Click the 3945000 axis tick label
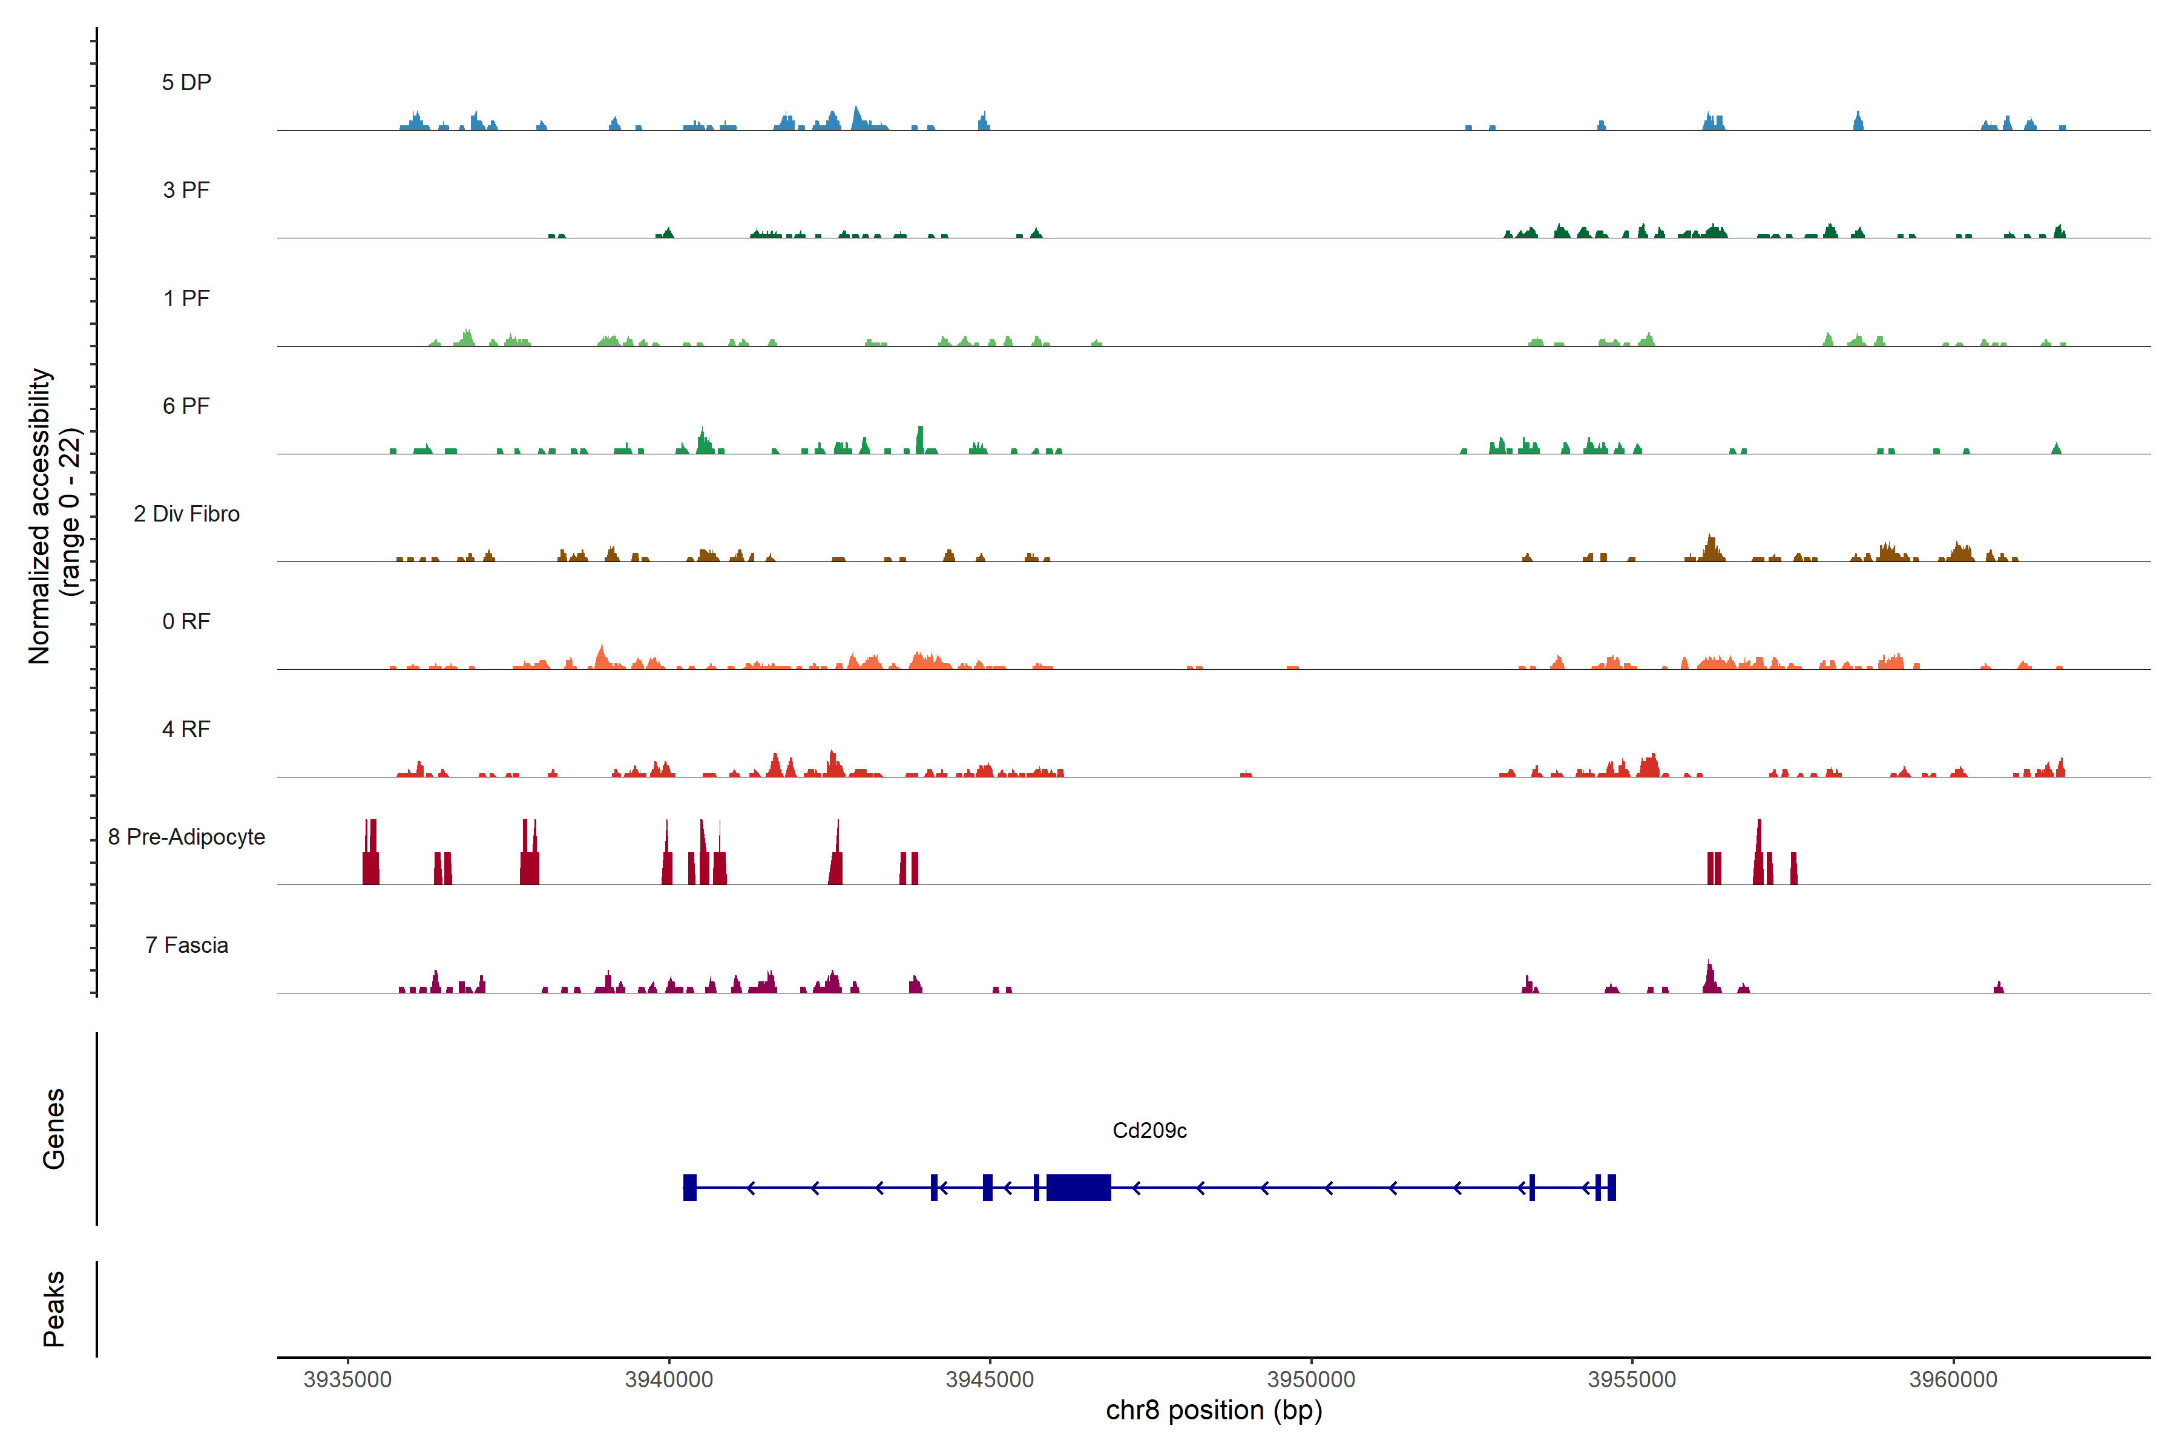 click(990, 1379)
